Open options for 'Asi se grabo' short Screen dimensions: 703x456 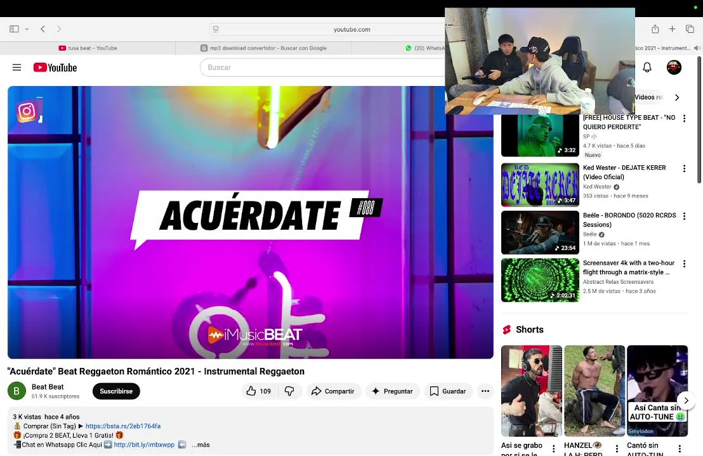554,449
